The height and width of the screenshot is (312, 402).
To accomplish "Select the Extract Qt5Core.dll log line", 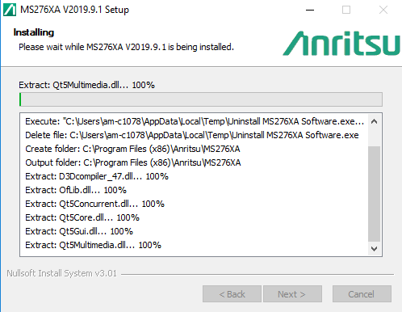I will click(x=82, y=217).
